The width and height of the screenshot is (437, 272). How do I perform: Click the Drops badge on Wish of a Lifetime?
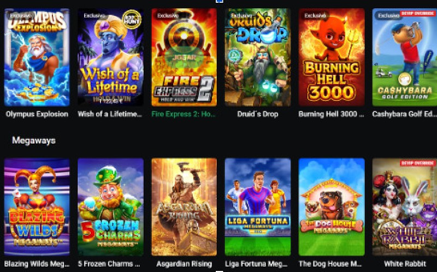tap(132, 19)
